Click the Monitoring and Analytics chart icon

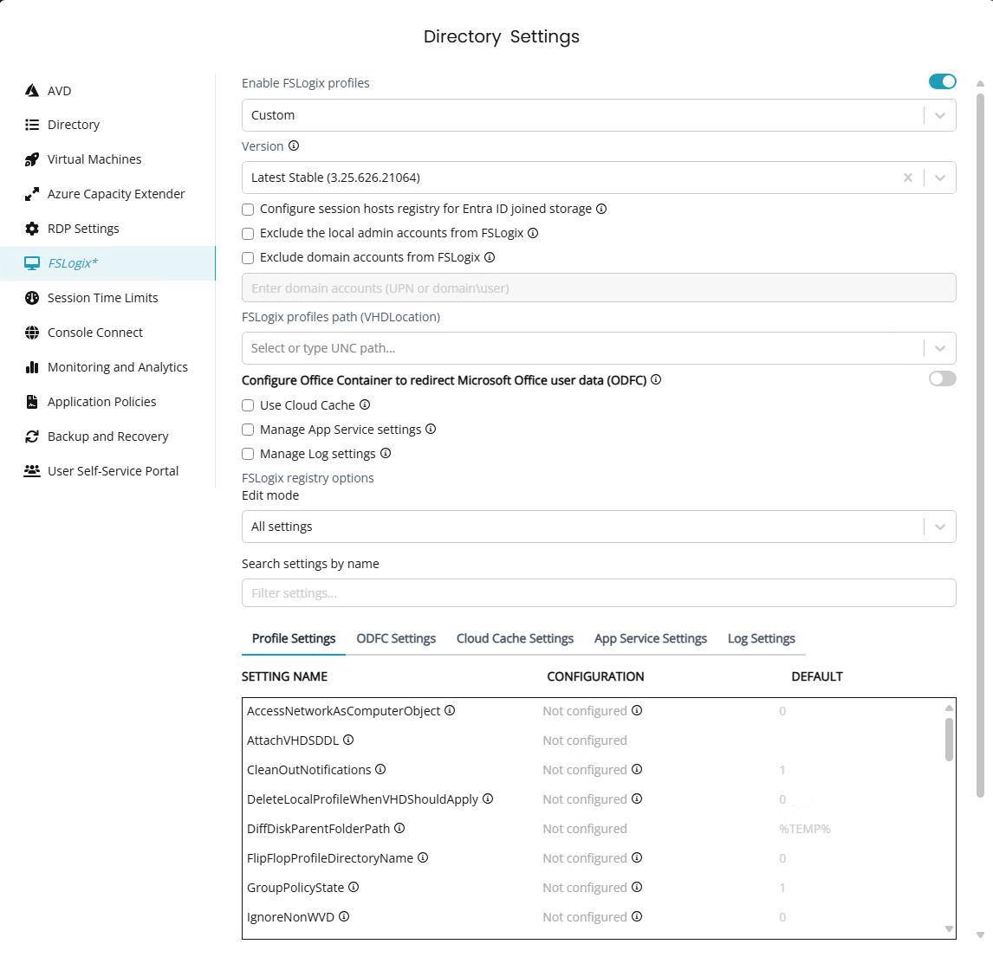click(x=32, y=367)
